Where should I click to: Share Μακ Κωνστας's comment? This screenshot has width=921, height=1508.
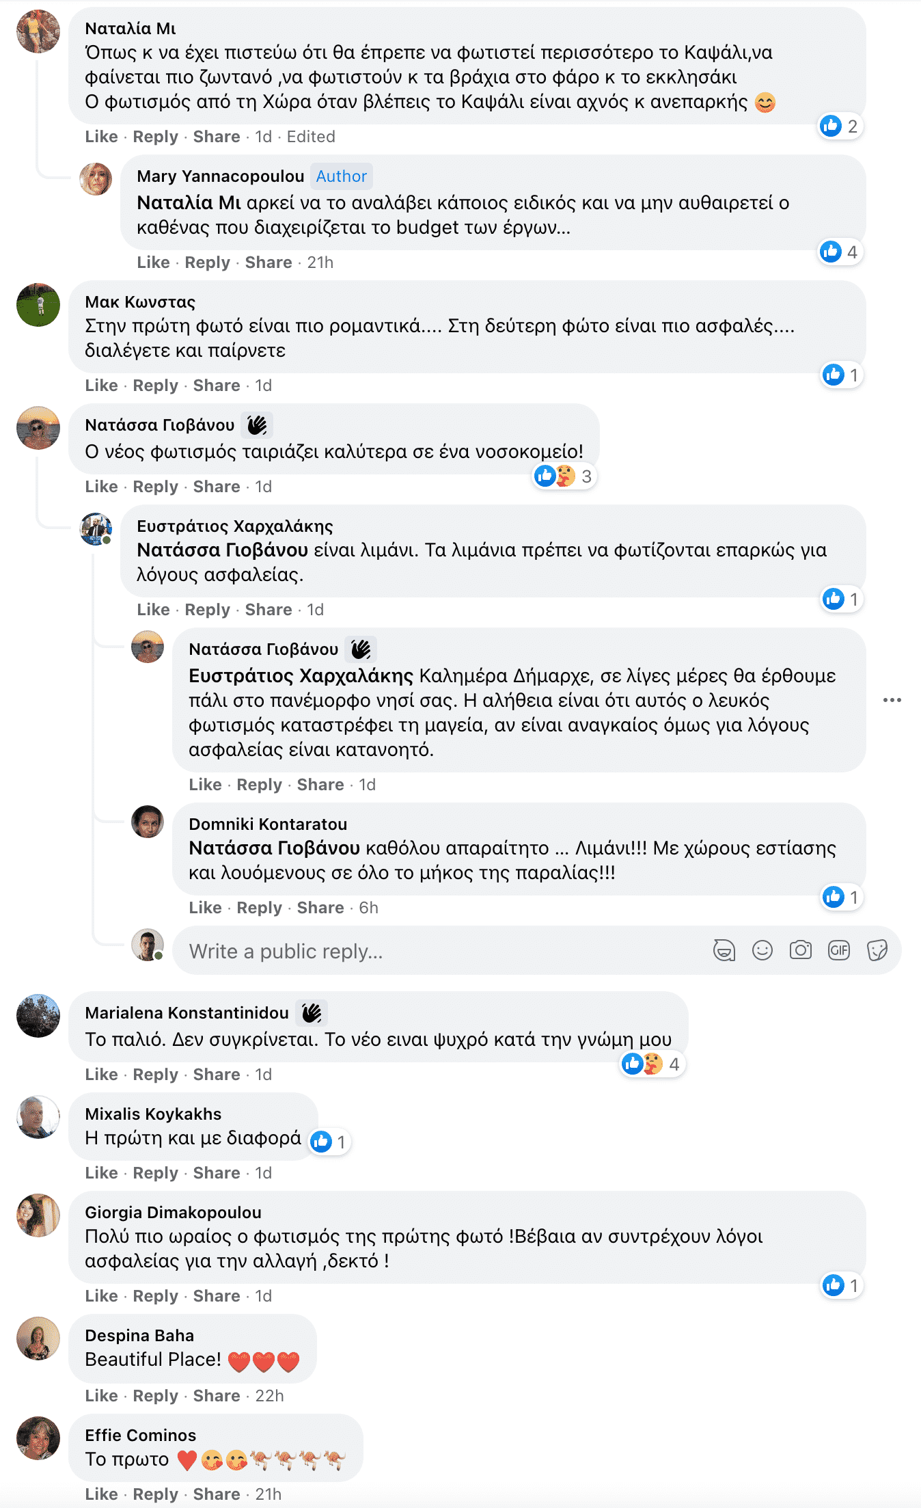(x=216, y=386)
